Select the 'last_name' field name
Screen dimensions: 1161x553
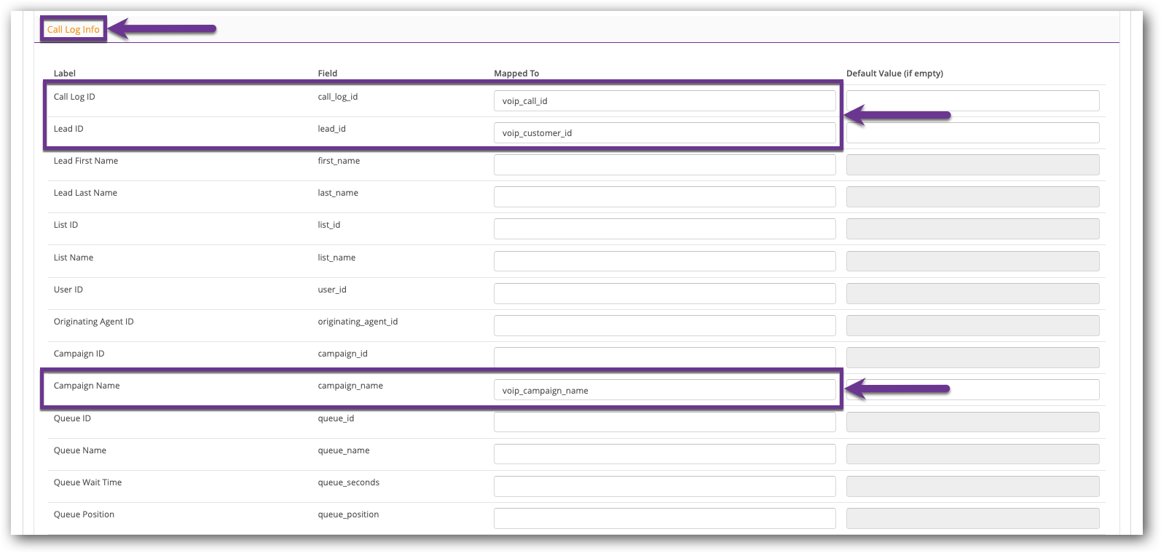(338, 193)
